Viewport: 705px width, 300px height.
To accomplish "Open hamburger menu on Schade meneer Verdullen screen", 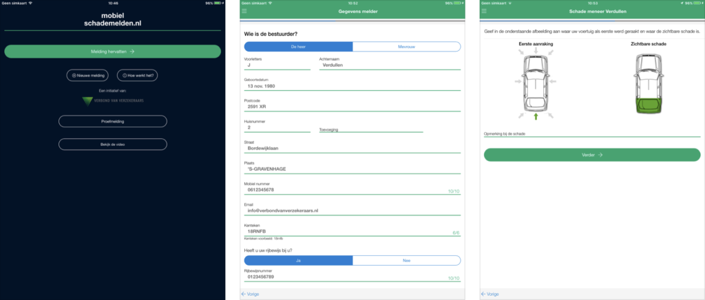I will pos(484,11).
